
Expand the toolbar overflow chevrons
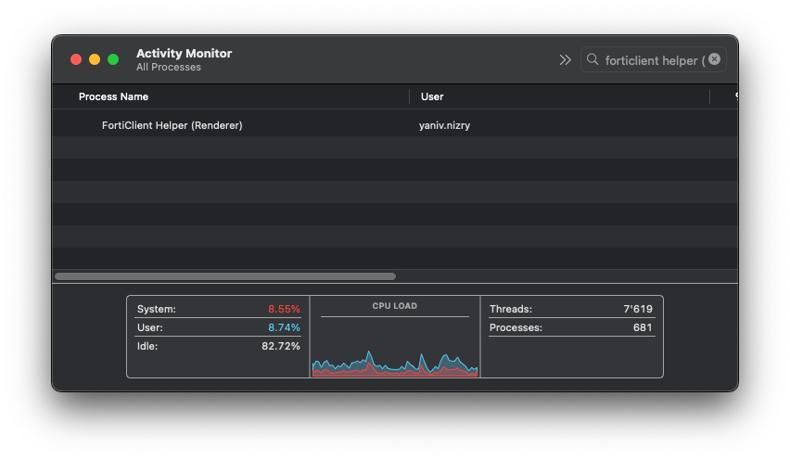(x=565, y=59)
